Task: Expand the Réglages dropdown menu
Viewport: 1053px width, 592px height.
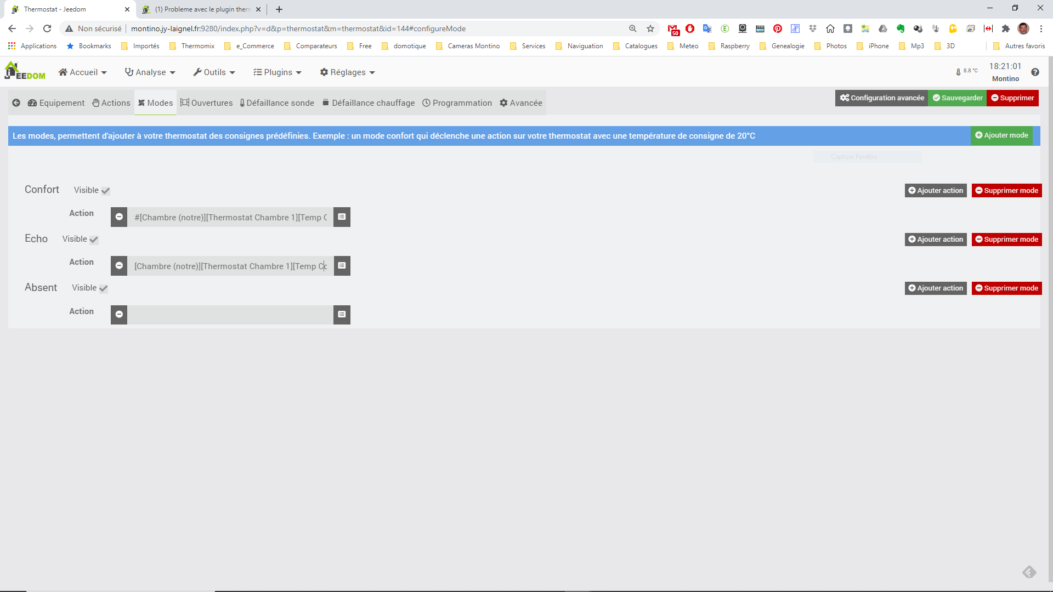Action: pos(348,72)
